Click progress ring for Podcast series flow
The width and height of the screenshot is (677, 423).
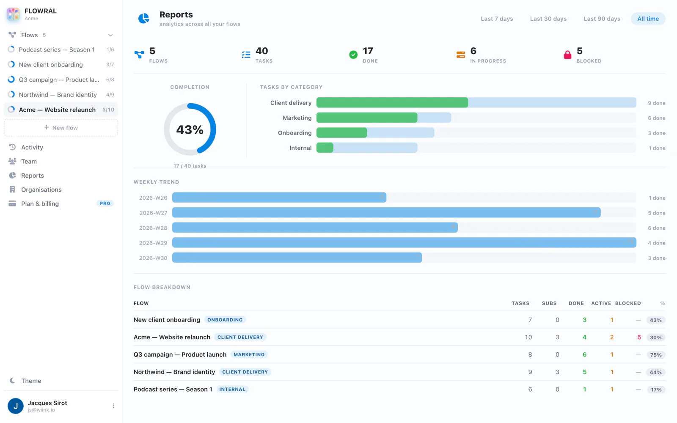click(11, 49)
